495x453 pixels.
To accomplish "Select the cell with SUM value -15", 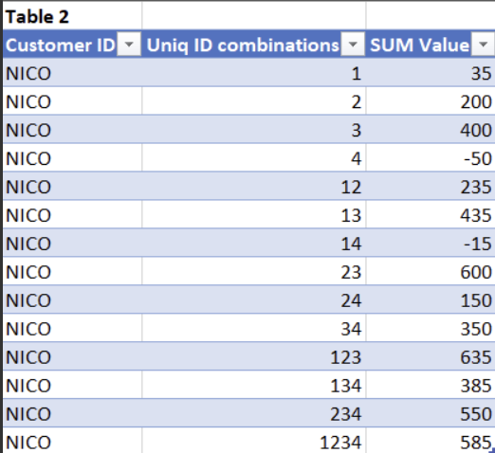I will (431, 243).
